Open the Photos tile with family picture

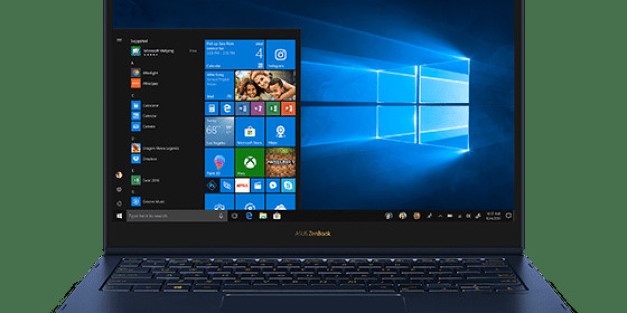click(x=265, y=86)
